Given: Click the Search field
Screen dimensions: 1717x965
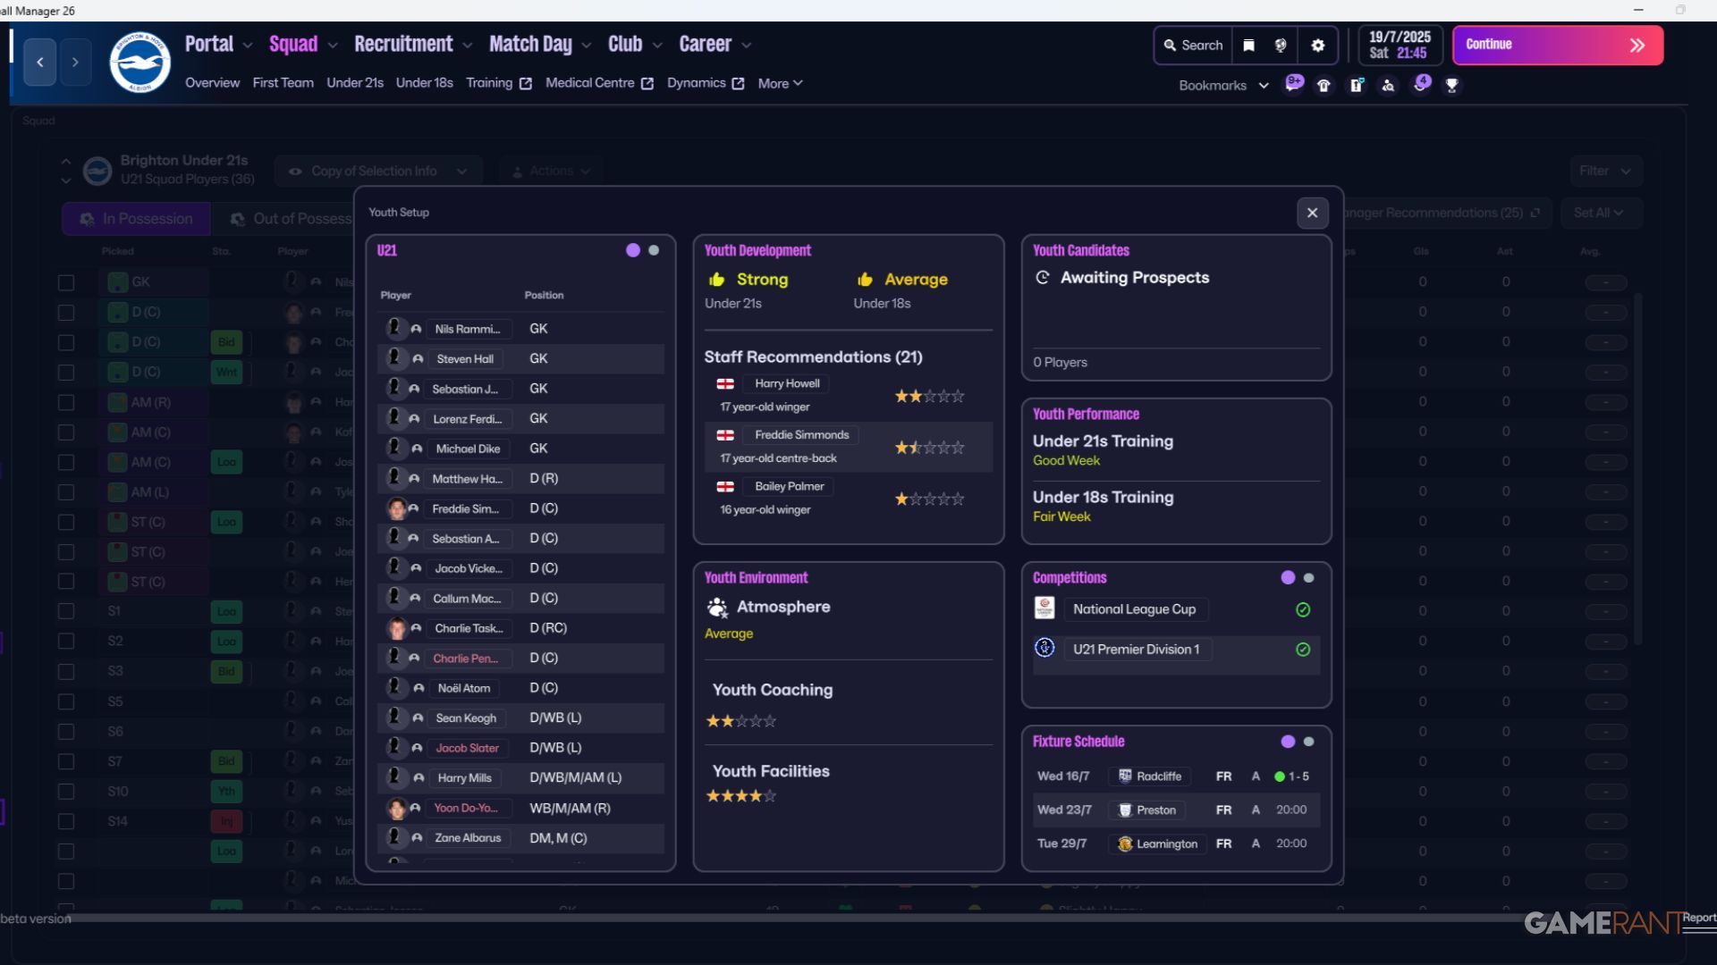Looking at the screenshot, I should coord(1193,46).
